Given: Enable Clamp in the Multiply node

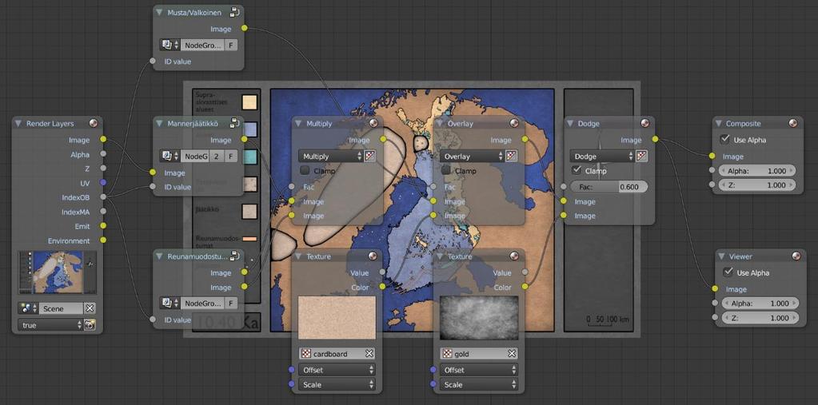Looking at the screenshot, I should pyautogui.click(x=305, y=170).
